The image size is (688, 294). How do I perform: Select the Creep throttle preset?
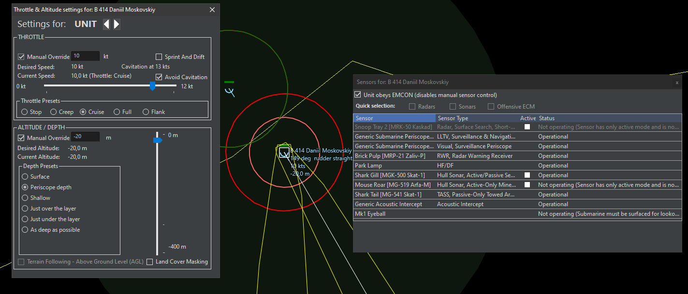54,112
